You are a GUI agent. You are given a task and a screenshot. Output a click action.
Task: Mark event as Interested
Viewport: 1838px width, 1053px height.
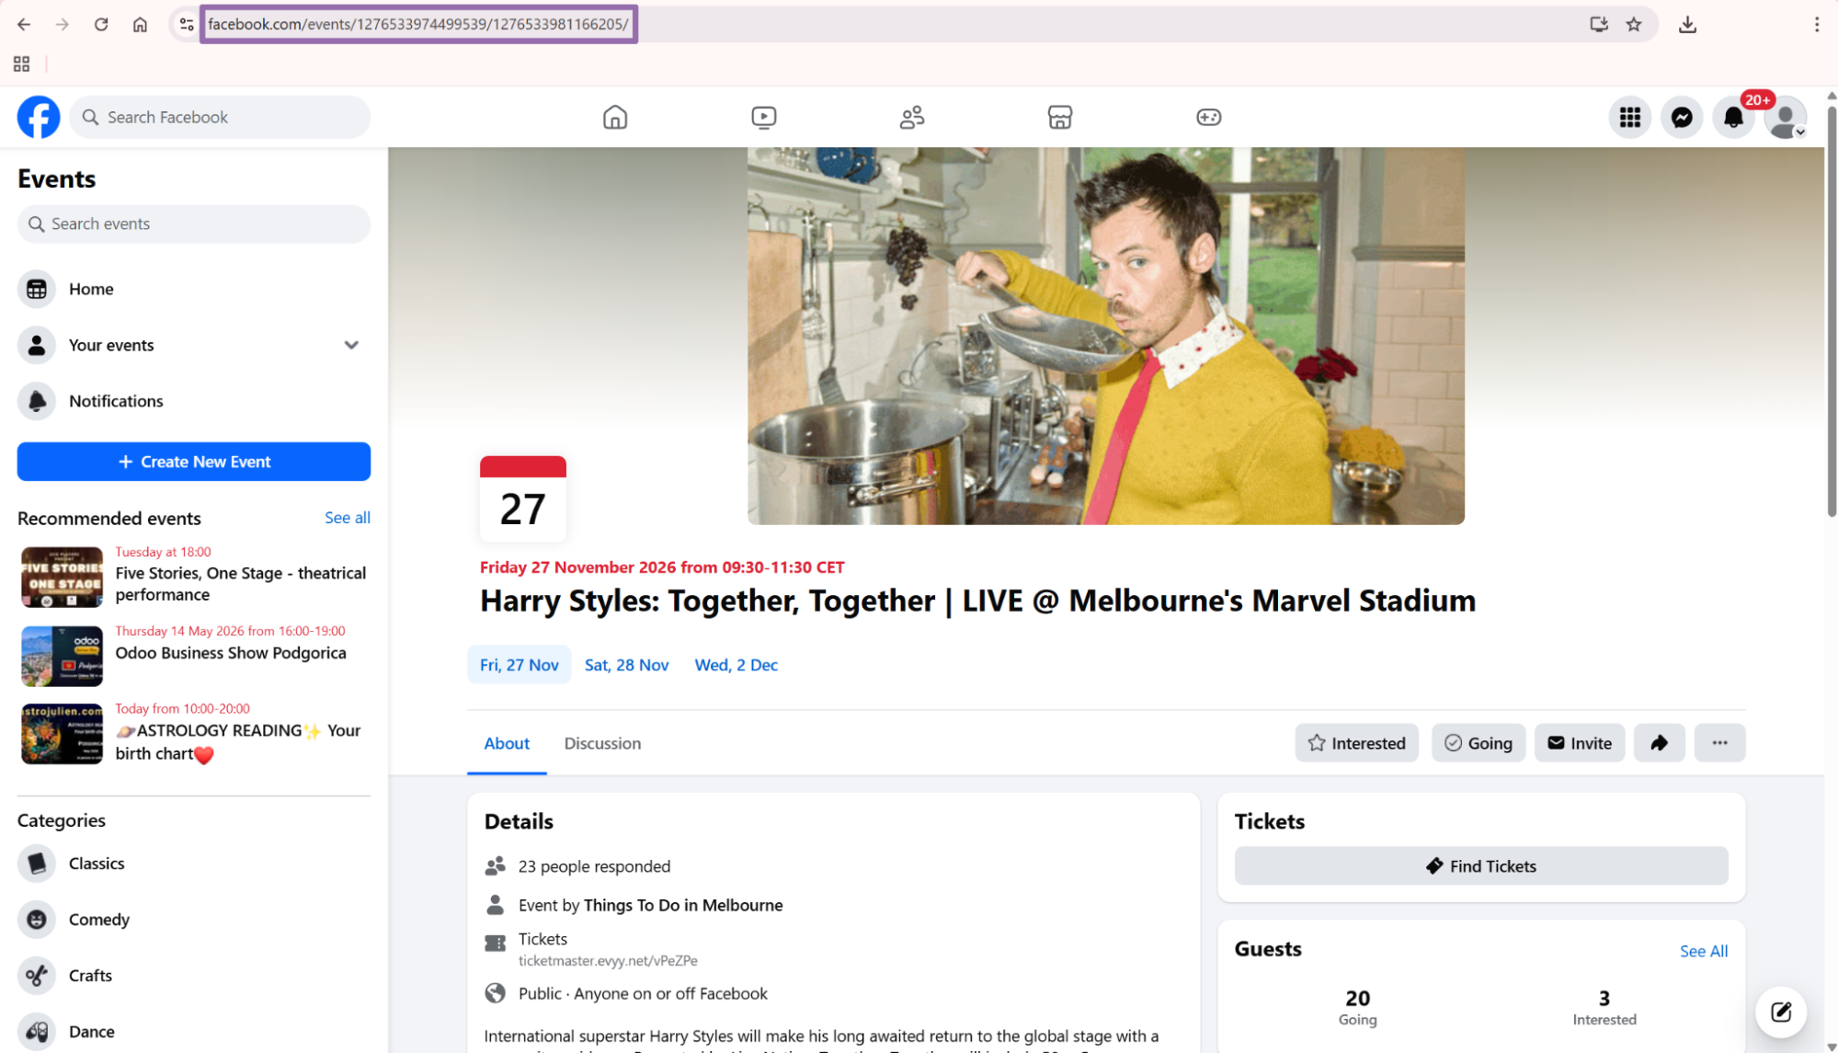pos(1356,743)
